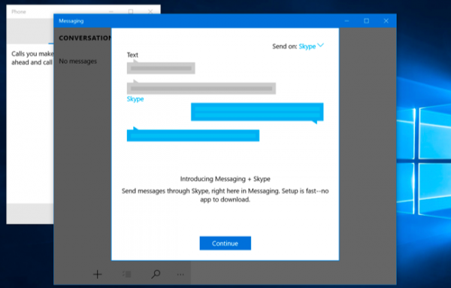Select the left-aligned blue message bubble
The image size is (451, 288).
click(193, 135)
